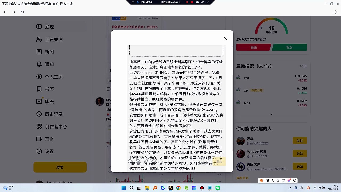The width and height of the screenshot is (341, 192).
Task: Open POL in most searched list
Action: pos(271,78)
